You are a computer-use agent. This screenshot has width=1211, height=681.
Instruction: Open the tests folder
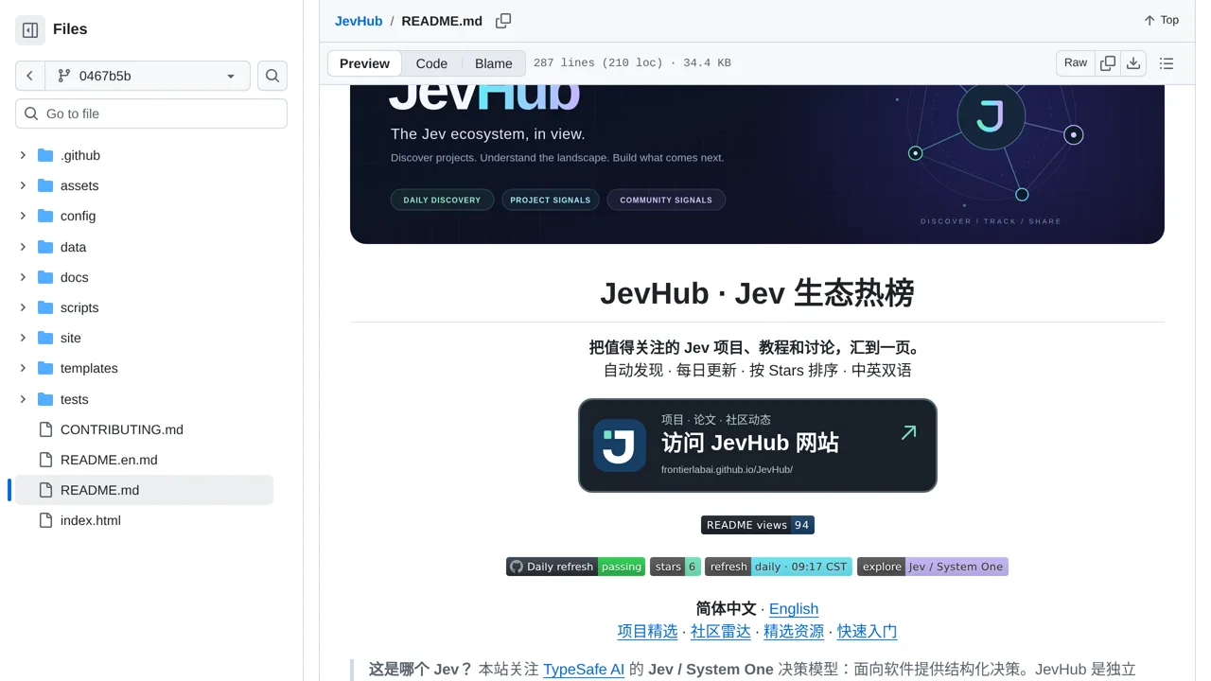74,399
